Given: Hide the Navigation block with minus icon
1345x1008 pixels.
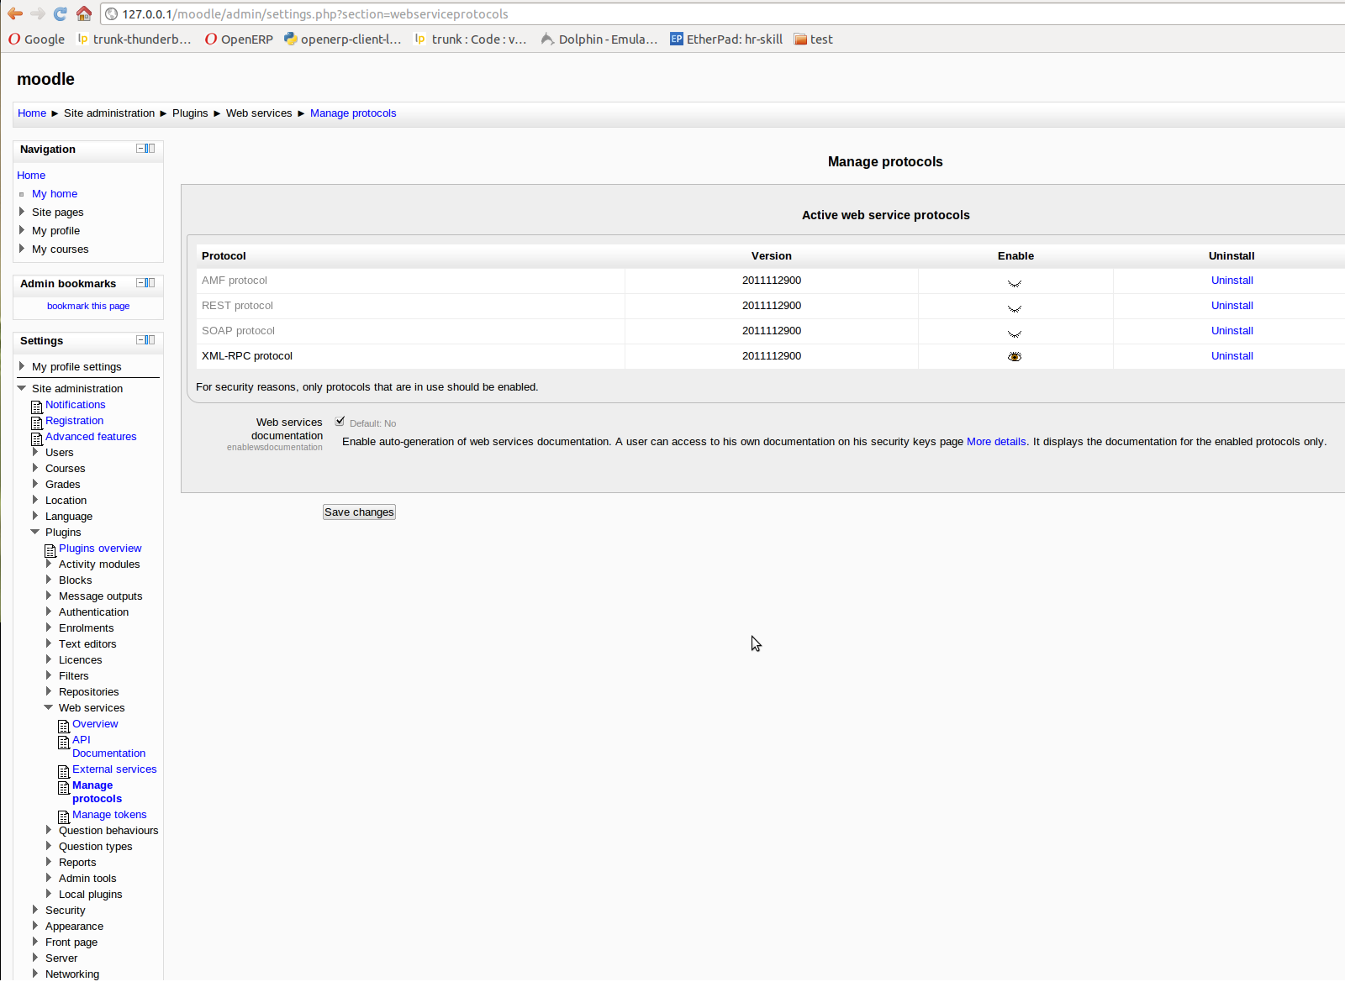Looking at the screenshot, I should click(140, 149).
